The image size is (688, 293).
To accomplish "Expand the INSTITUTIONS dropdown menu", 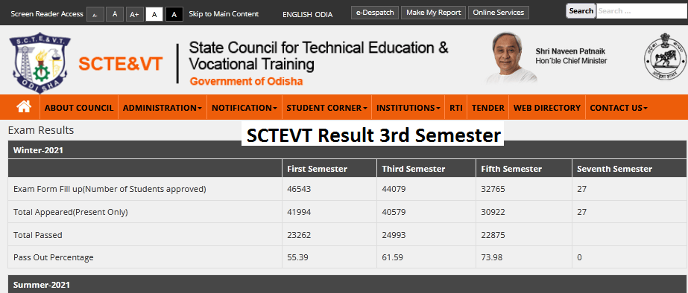I will pos(408,108).
